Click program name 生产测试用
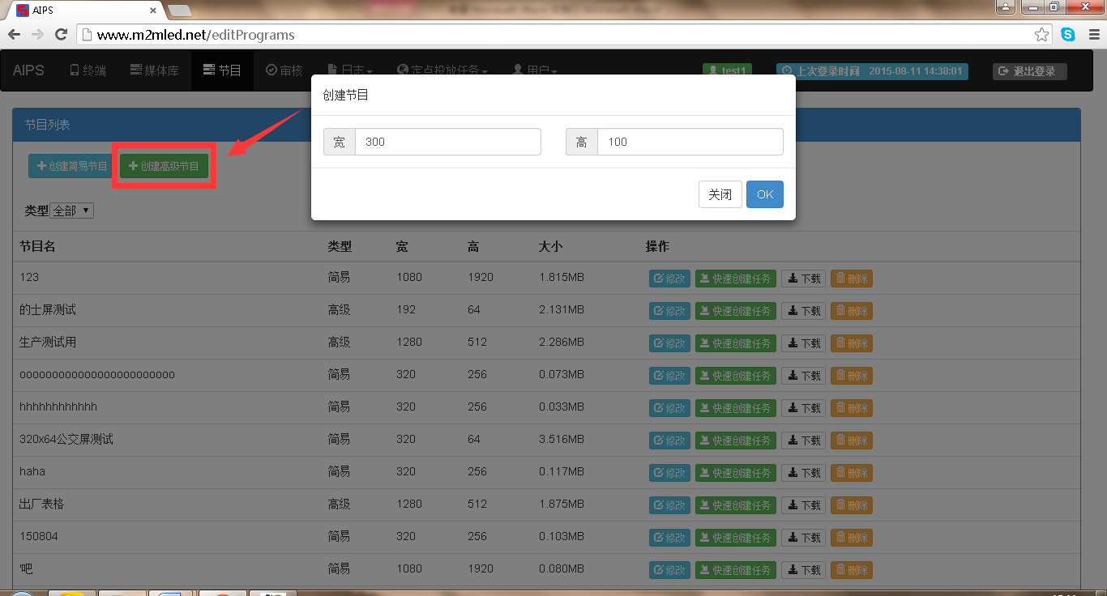The image size is (1107, 596). tap(48, 342)
